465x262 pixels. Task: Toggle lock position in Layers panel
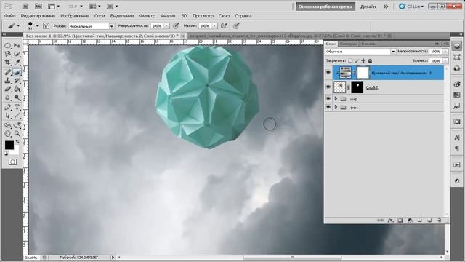pyautogui.click(x=363, y=60)
